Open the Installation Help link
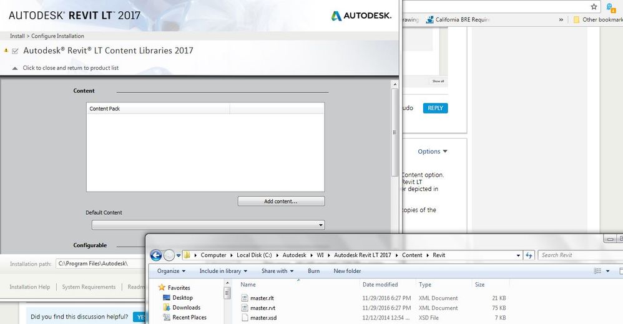Screen dimensions: 623x324 tap(30, 287)
